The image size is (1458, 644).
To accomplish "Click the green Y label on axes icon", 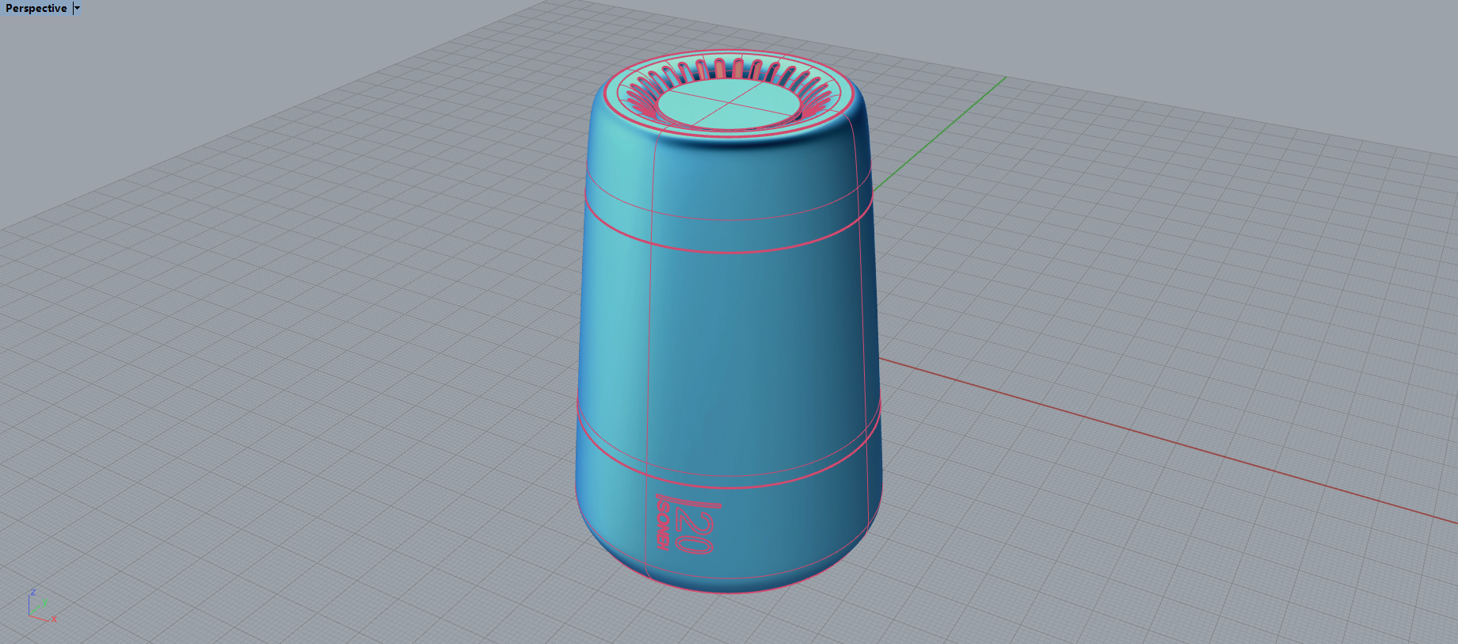I will pyautogui.click(x=45, y=603).
